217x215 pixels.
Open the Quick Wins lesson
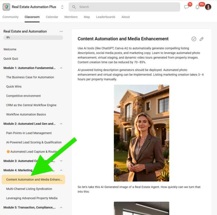pos(14,86)
